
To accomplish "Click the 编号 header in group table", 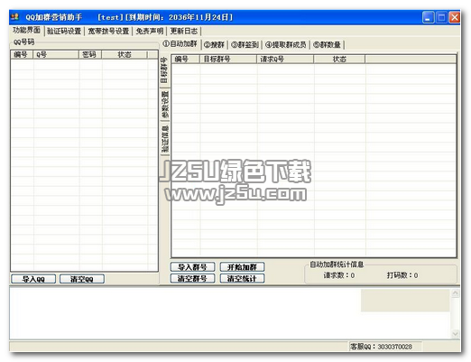I will [x=186, y=59].
